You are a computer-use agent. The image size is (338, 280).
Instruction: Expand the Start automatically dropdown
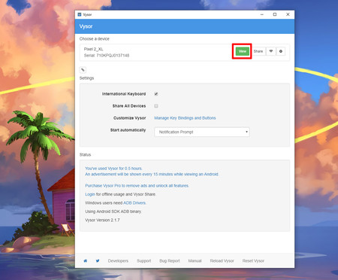click(202, 132)
